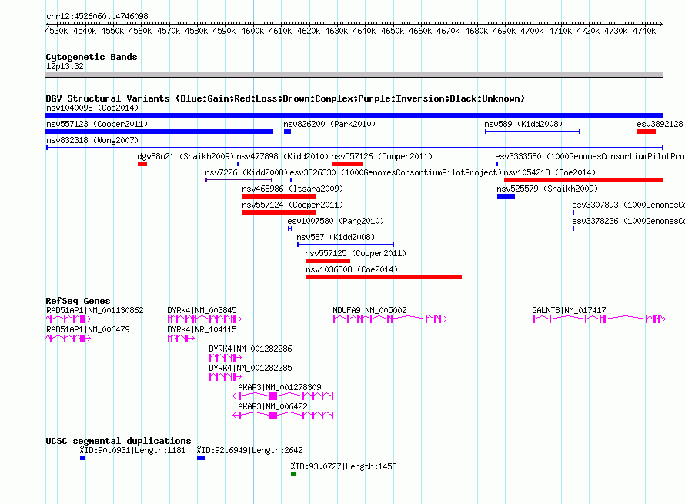
Task: Click the nsv468986 (Itsara2009) red bar
Action: tap(279, 196)
